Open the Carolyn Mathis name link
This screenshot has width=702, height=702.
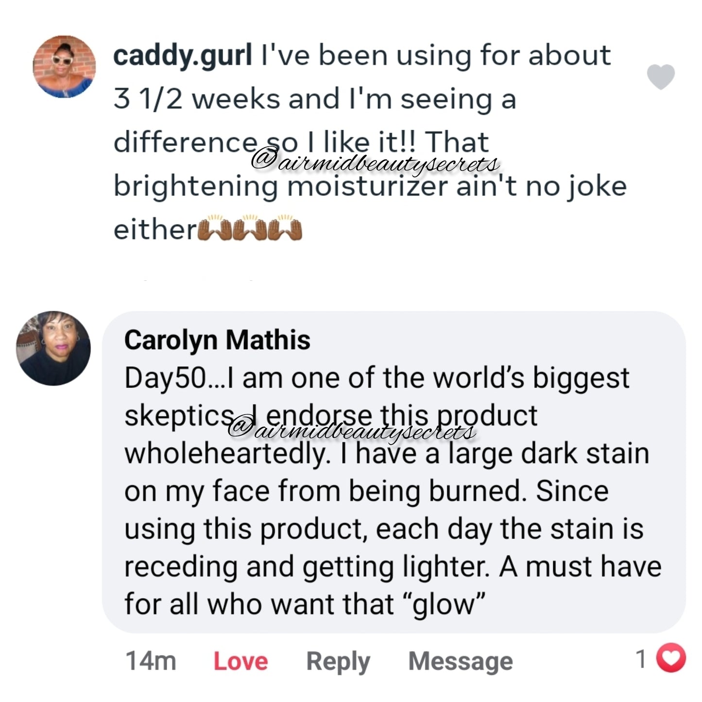217,340
